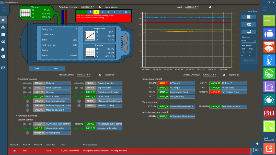The height and width of the screenshot is (155, 276).
Task: Toggle the monitor display icon
Action: pos(248,32)
